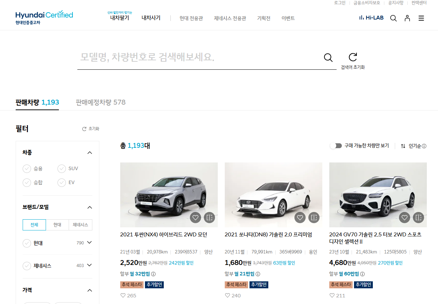
Task: Expand the 현대 790 model list
Action: [x=90, y=243]
